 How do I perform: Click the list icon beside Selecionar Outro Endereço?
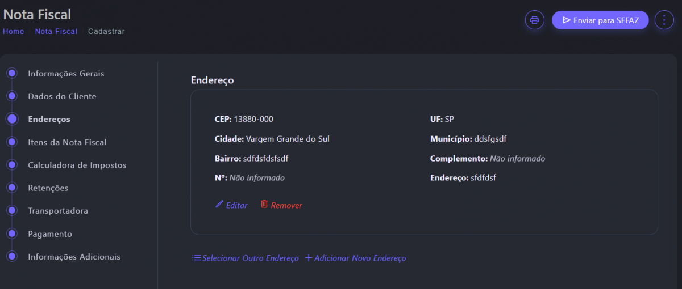196,258
